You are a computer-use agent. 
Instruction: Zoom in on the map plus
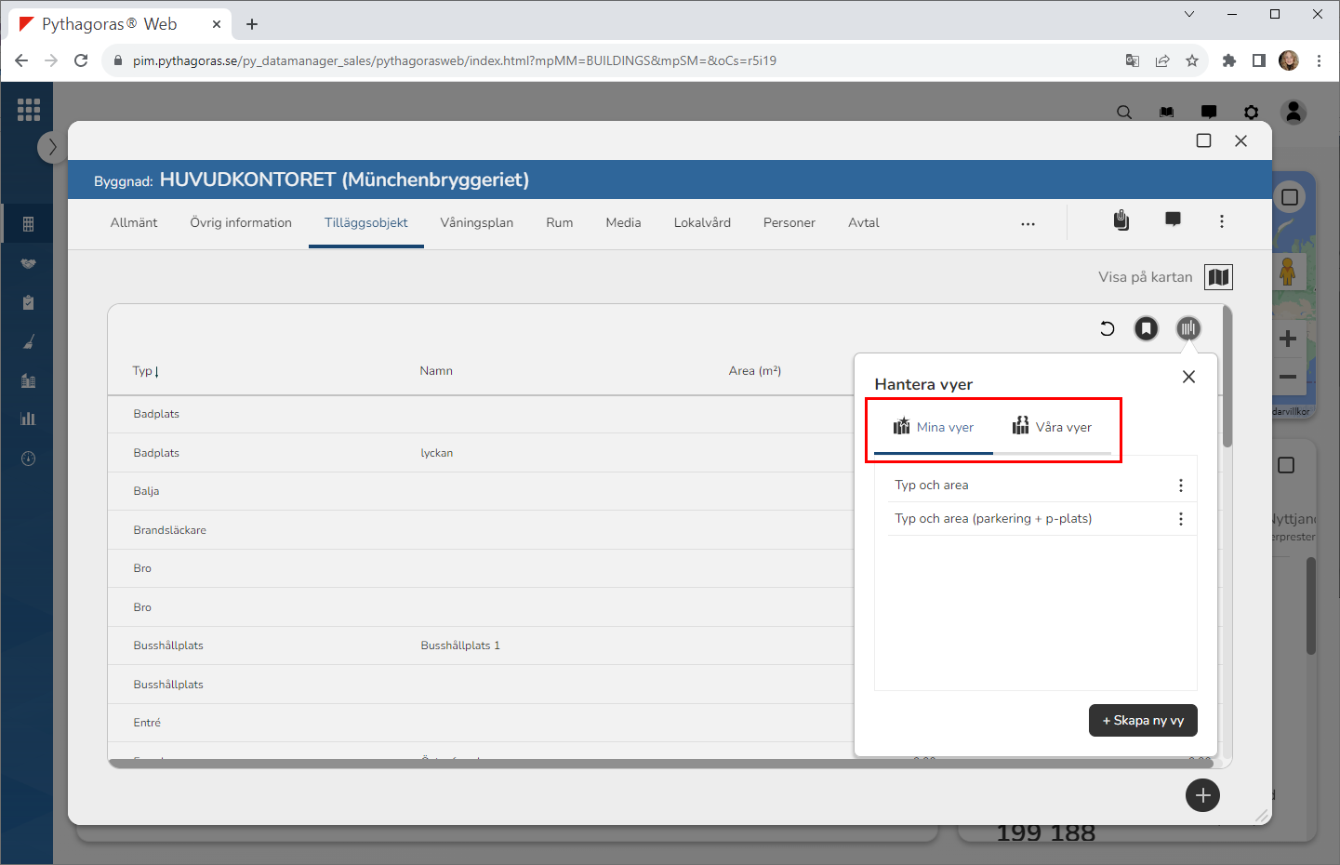1288,339
